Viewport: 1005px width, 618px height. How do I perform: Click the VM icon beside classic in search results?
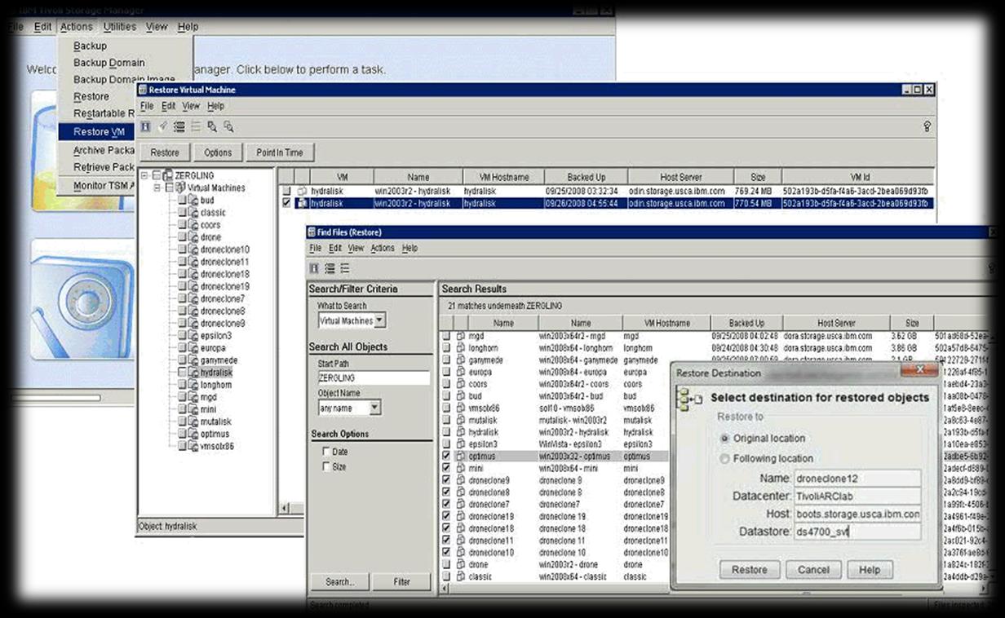coord(461,576)
